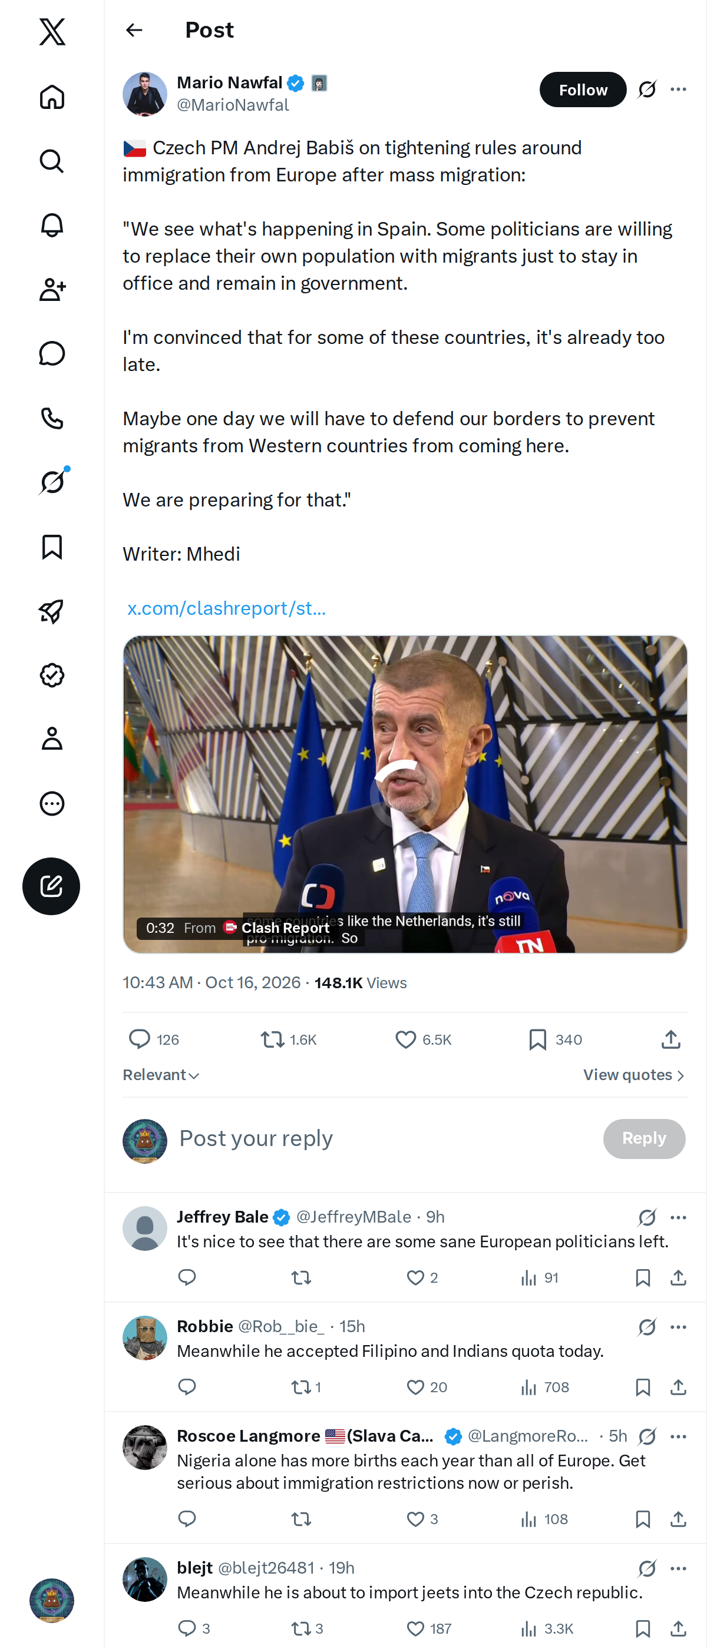The width and height of the screenshot is (707, 1649).
Task: Open more options on Mario Nawfal's post
Action: point(678,90)
